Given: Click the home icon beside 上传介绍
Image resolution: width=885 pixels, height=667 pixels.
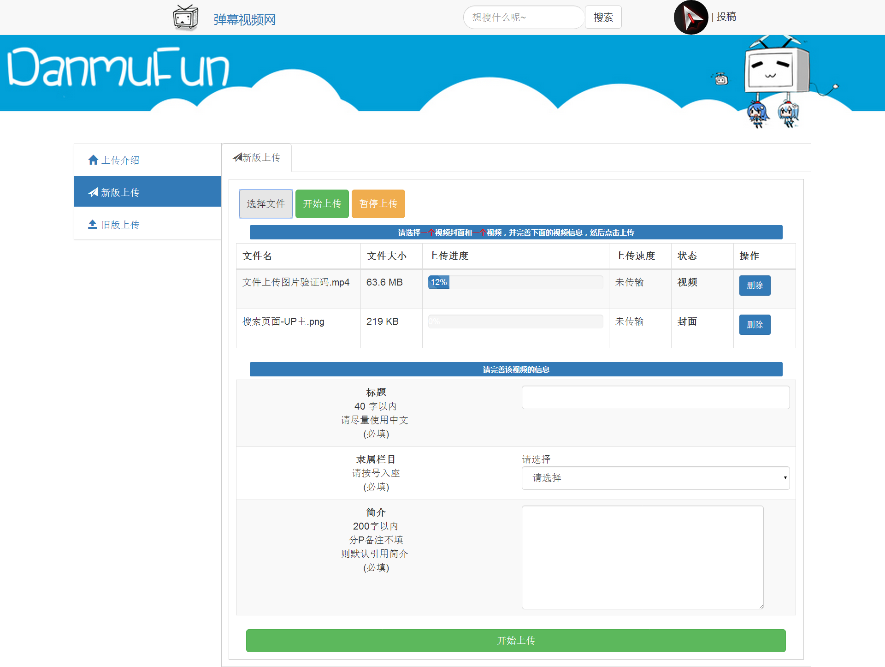Looking at the screenshot, I should (93, 160).
